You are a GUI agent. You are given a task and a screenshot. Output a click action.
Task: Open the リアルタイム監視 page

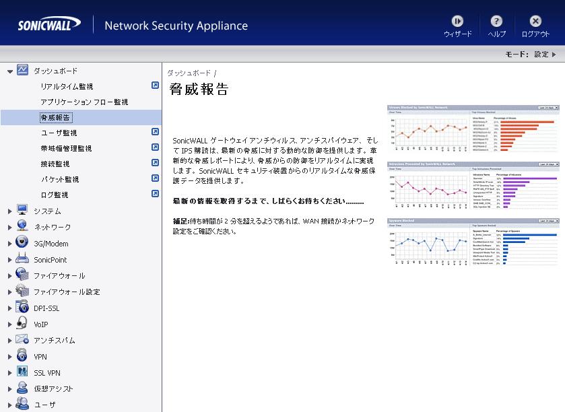[67, 86]
